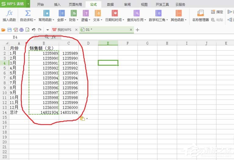Viewport: 234px width, 160px height.
Task: Expand the Lookup and Reference dropdown
Action: coord(145,20)
